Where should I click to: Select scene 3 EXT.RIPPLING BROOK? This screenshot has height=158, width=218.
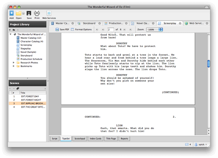point(27,104)
